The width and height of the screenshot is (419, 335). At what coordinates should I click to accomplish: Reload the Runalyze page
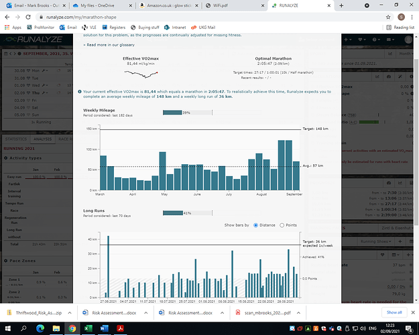click(x=28, y=17)
